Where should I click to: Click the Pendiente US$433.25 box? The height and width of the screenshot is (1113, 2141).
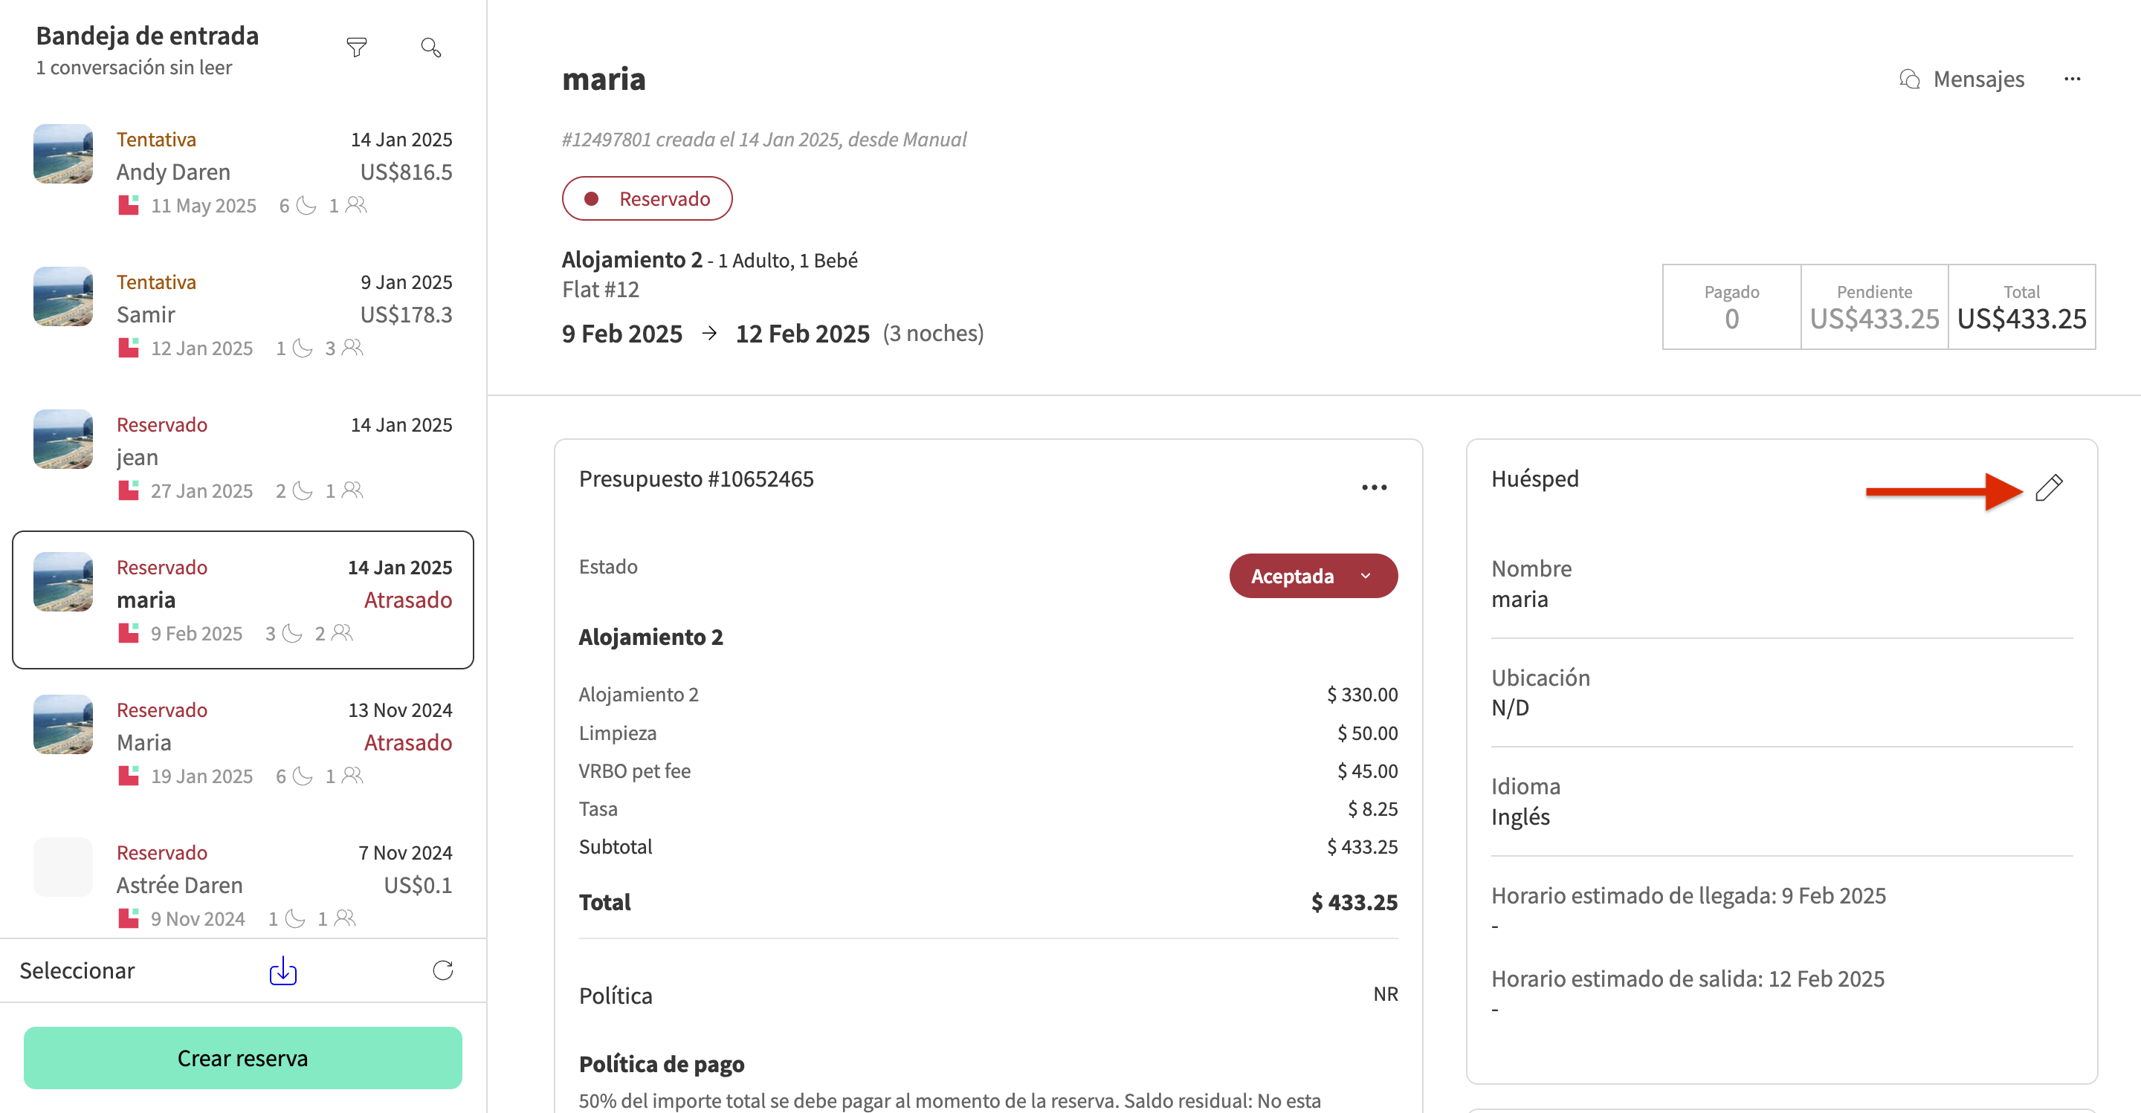pos(1873,308)
